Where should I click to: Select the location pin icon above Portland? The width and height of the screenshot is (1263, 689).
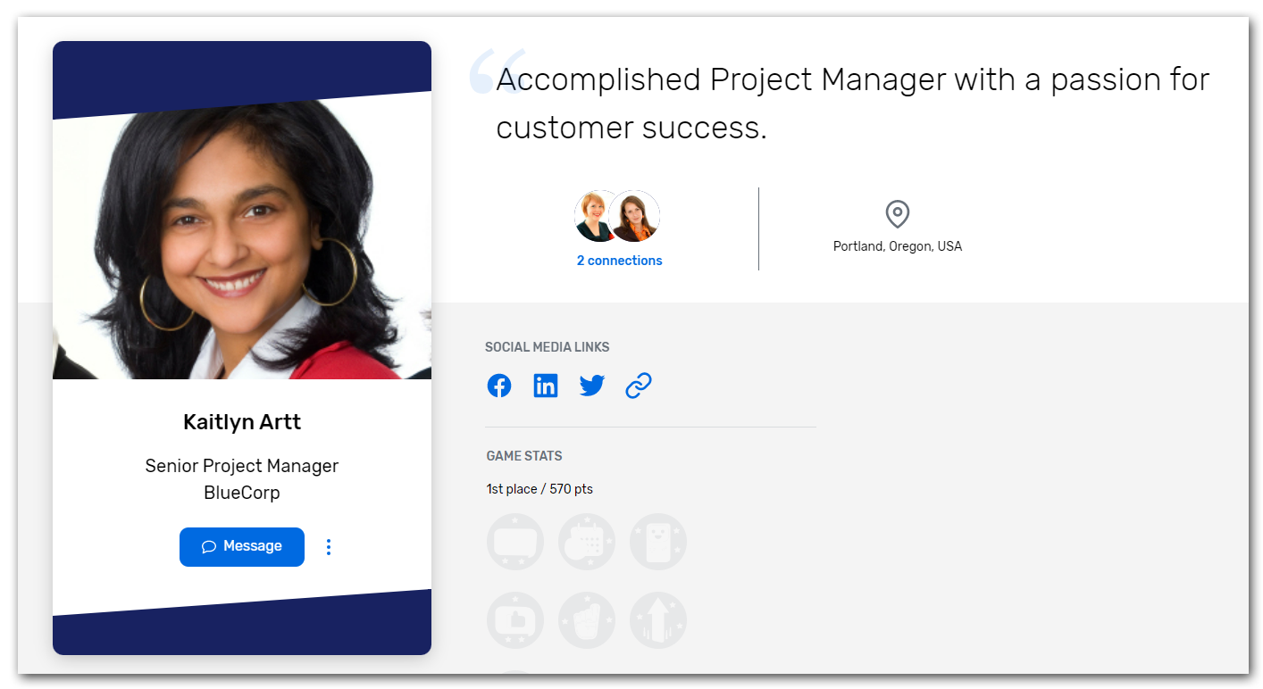pos(897,214)
